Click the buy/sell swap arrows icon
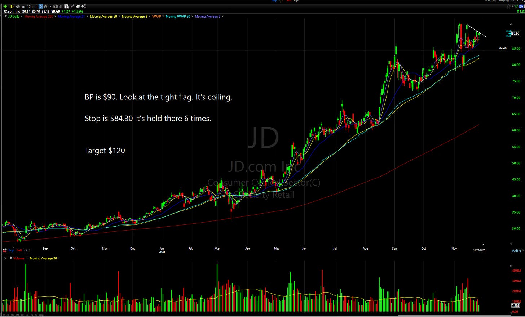The height and width of the screenshot is (317, 525). click(x=5, y=250)
